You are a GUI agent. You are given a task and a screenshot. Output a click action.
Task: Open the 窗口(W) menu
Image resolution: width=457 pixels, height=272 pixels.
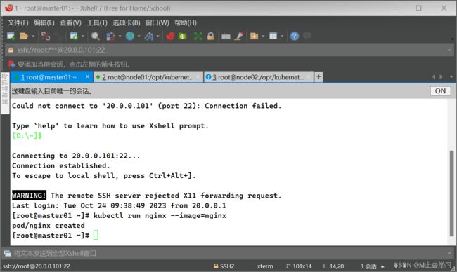click(x=157, y=22)
